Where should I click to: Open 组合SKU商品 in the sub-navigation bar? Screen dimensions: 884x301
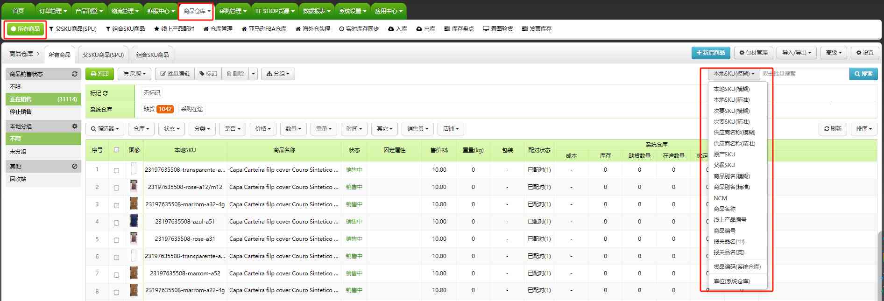pos(125,29)
